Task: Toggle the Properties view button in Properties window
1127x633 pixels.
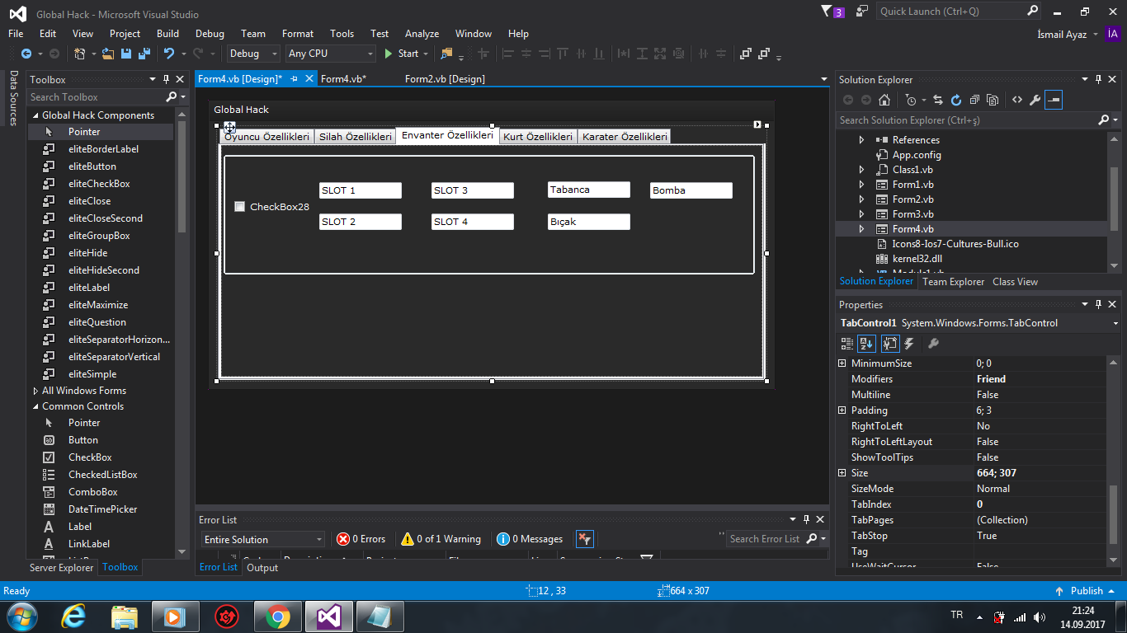Action: (x=889, y=344)
